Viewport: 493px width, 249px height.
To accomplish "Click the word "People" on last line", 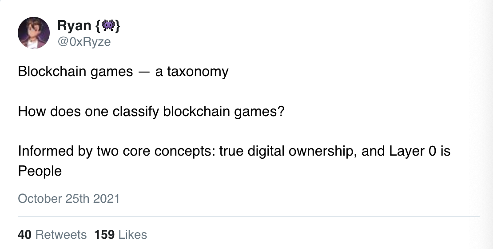I will [40, 171].
